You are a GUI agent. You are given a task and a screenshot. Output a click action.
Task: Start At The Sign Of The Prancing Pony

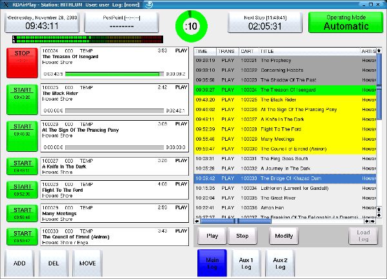click(22, 136)
